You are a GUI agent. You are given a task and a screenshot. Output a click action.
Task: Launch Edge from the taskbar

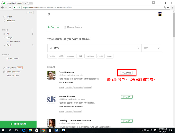pyautogui.click(x=23, y=130)
